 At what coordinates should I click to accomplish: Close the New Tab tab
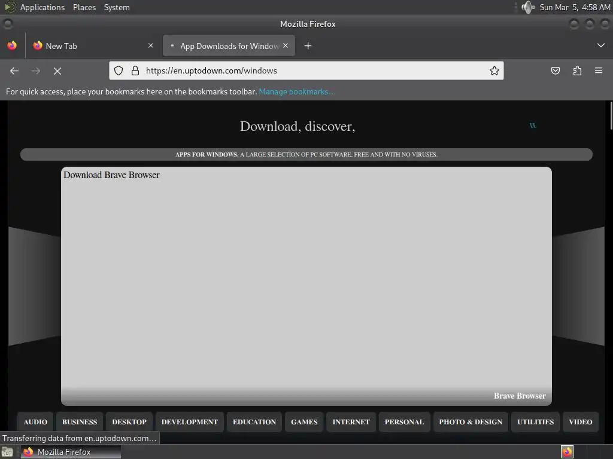click(x=151, y=45)
